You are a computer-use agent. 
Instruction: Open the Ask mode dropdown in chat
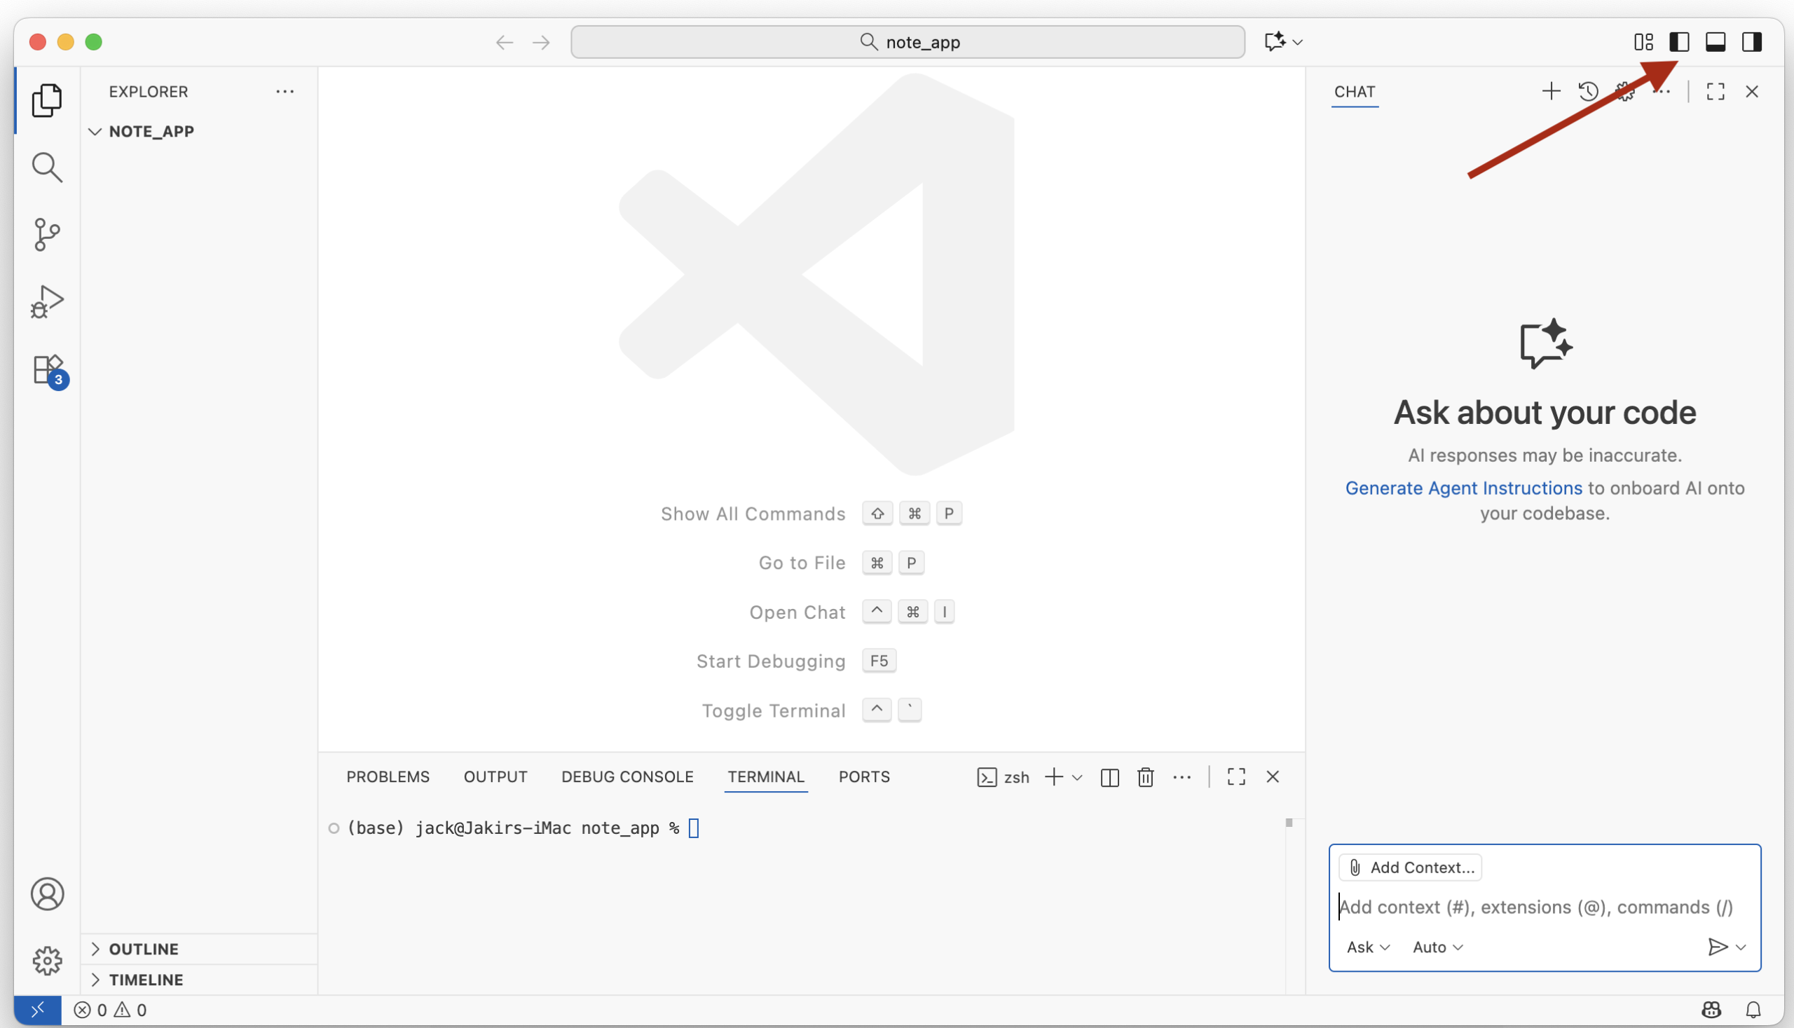click(1367, 947)
